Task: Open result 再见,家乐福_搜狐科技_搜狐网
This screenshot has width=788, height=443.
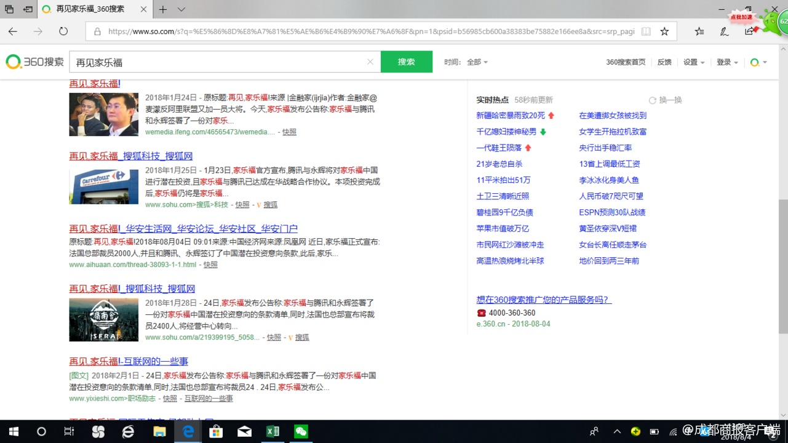Action: [x=131, y=156]
